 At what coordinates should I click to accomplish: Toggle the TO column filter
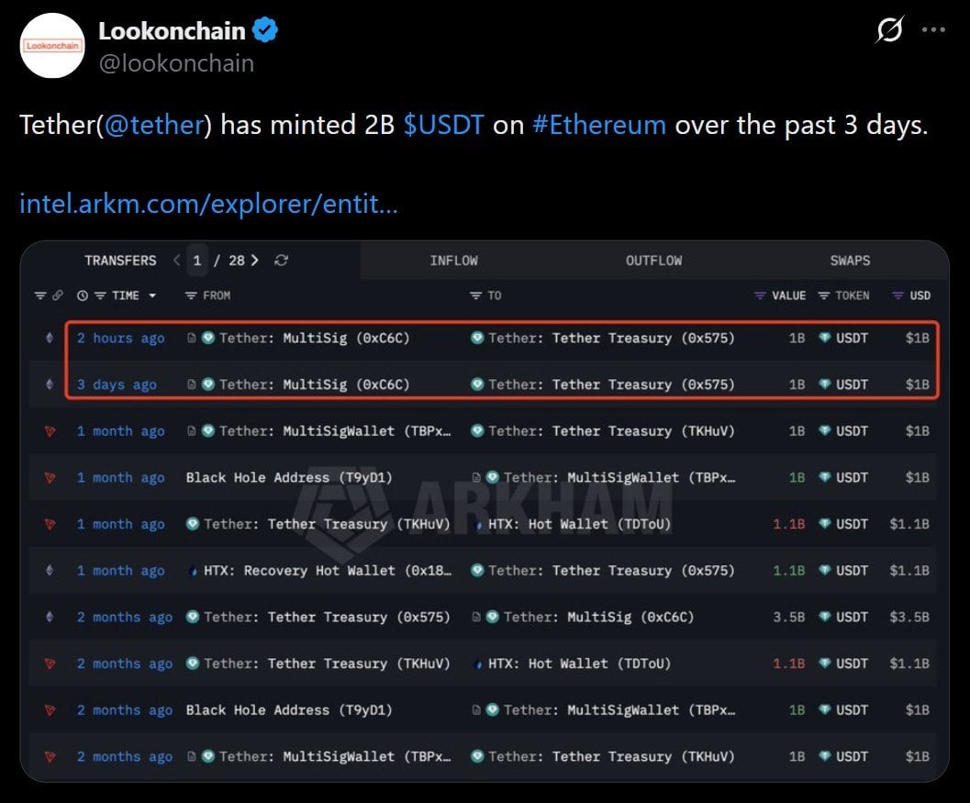pos(475,296)
